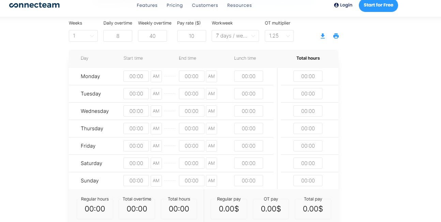Open the OT multiplier dropdown

pos(279,36)
